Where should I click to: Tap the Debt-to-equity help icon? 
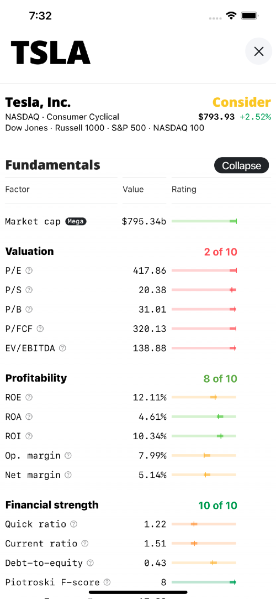tap(91, 562)
